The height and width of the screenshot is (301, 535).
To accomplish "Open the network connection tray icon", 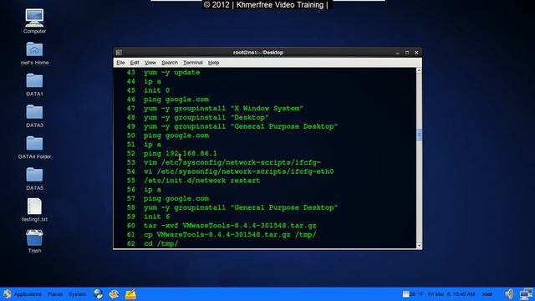I will (526, 293).
